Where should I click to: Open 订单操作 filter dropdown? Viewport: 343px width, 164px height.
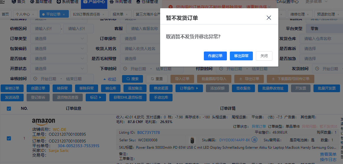pos(140,39)
